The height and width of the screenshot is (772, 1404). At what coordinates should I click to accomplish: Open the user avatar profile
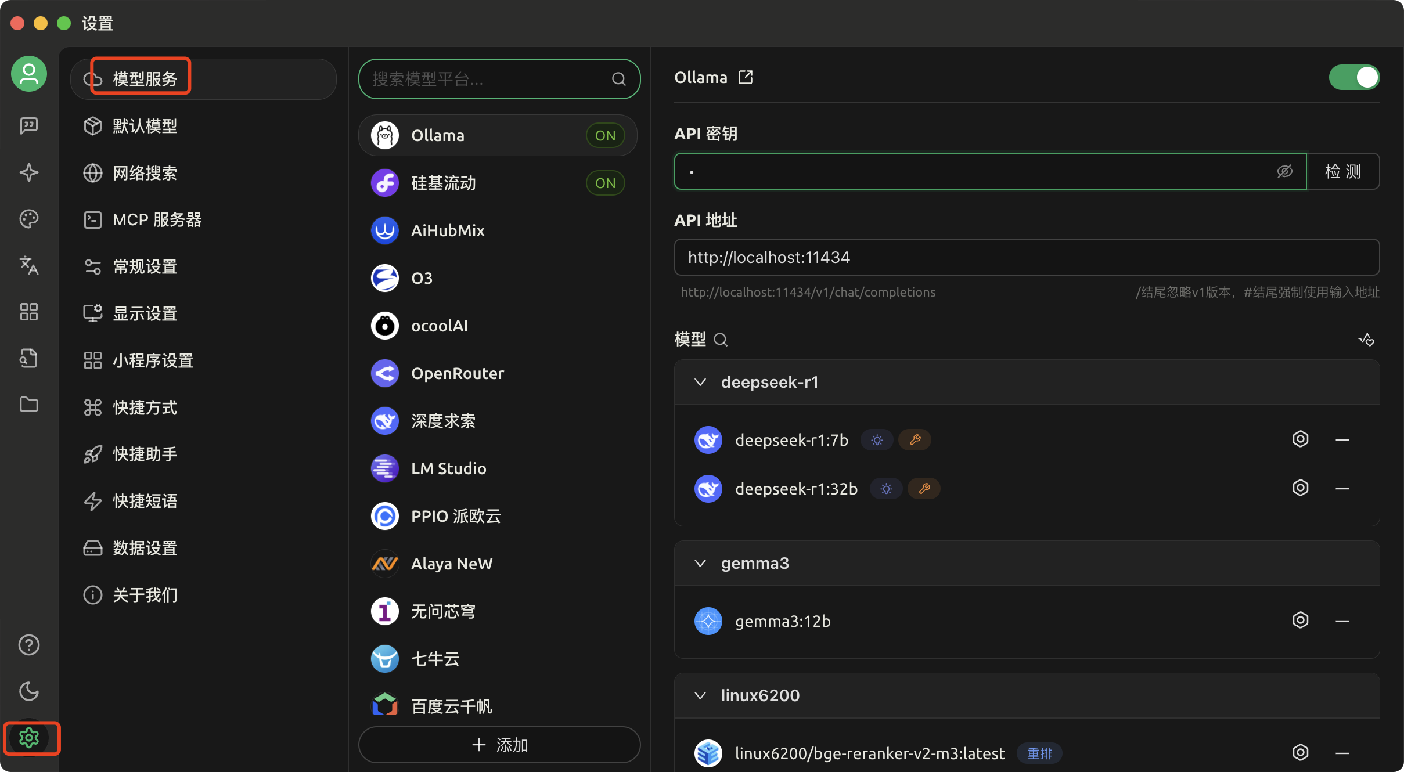point(29,74)
